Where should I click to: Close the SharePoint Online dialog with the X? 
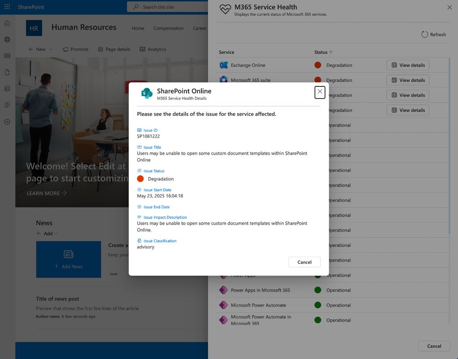[320, 92]
